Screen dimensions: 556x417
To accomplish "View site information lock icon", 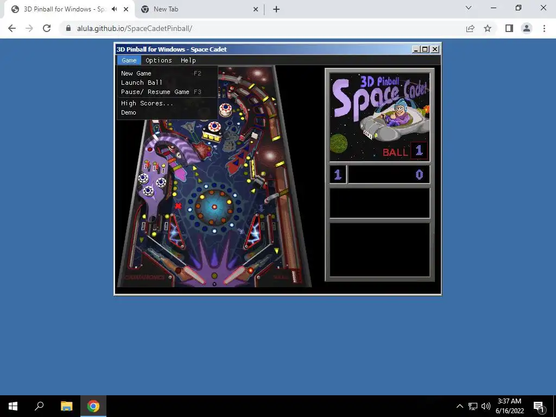I will (x=68, y=28).
